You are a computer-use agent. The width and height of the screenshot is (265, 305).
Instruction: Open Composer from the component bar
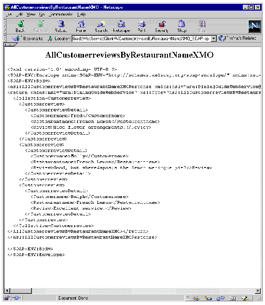[x=245, y=298]
